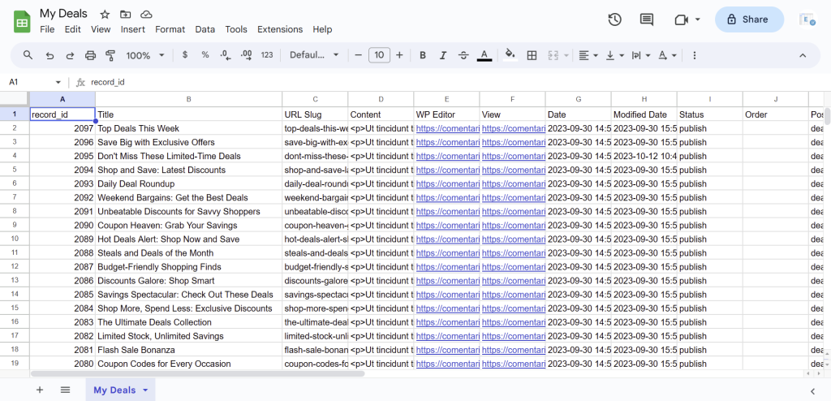
Task: Redo the last action
Action: 70,55
